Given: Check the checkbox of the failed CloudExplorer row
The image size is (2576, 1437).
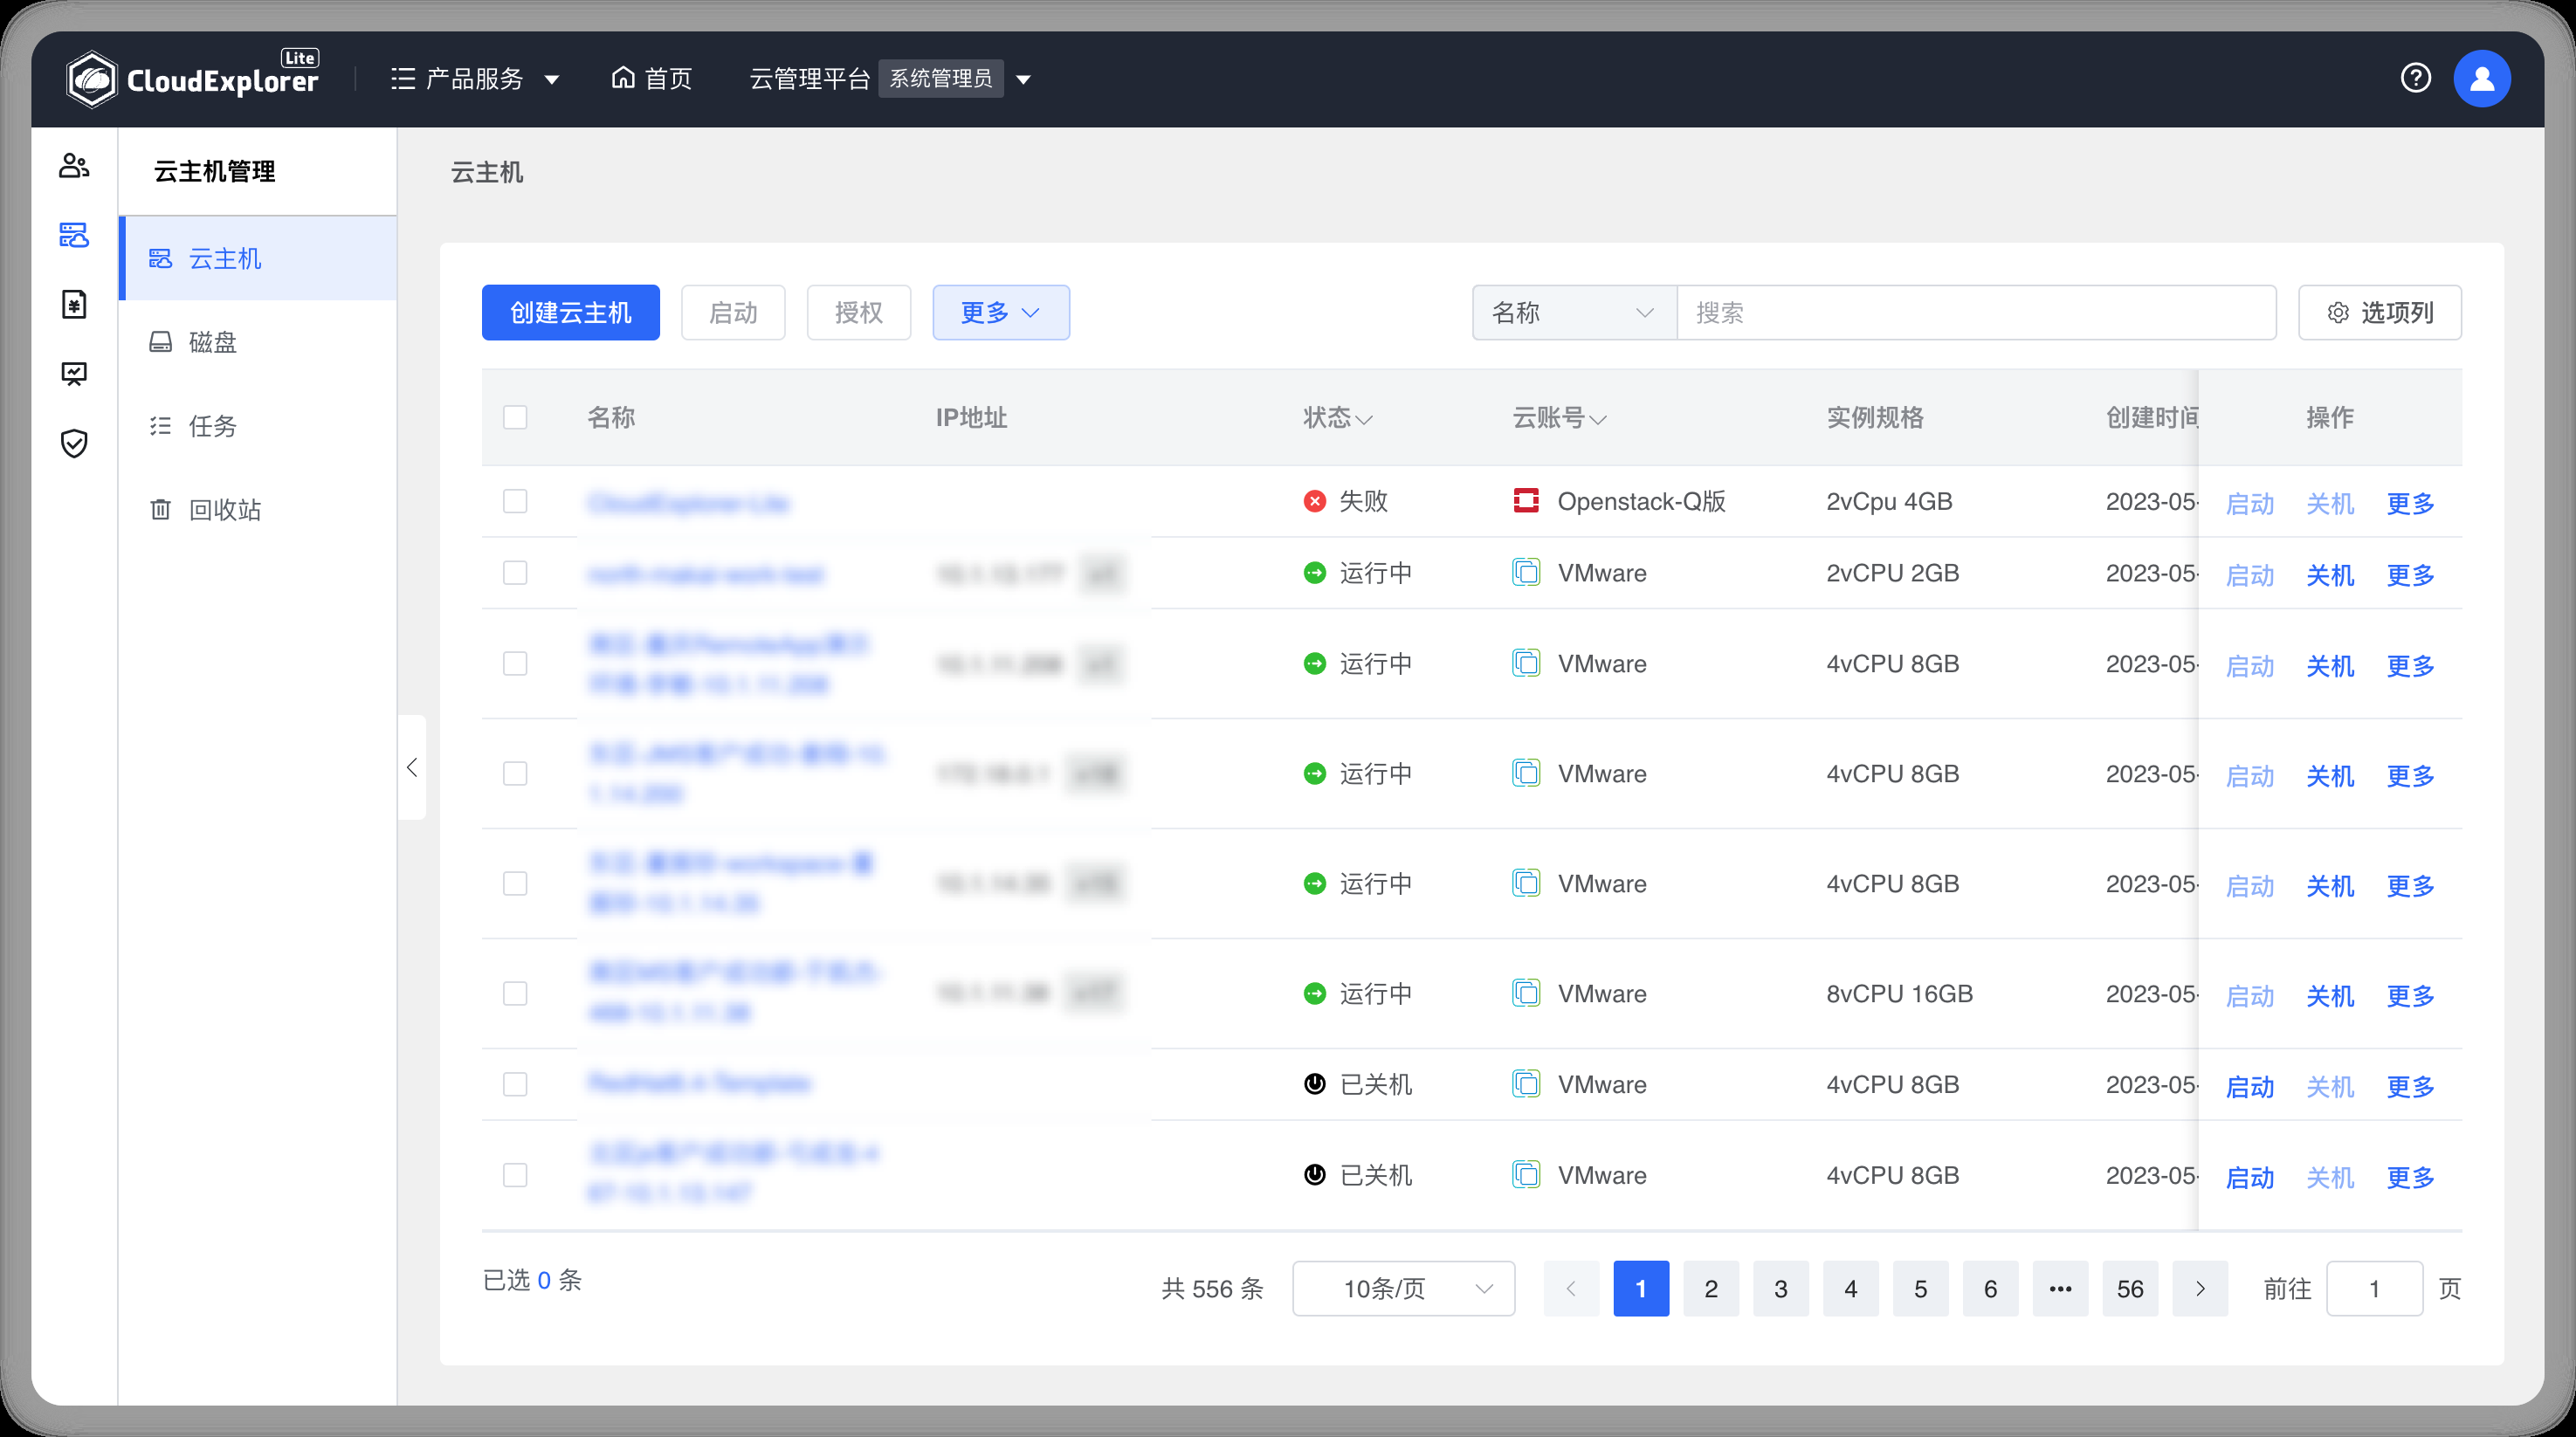Looking at the screenshot, I should (x=515, y=501).
